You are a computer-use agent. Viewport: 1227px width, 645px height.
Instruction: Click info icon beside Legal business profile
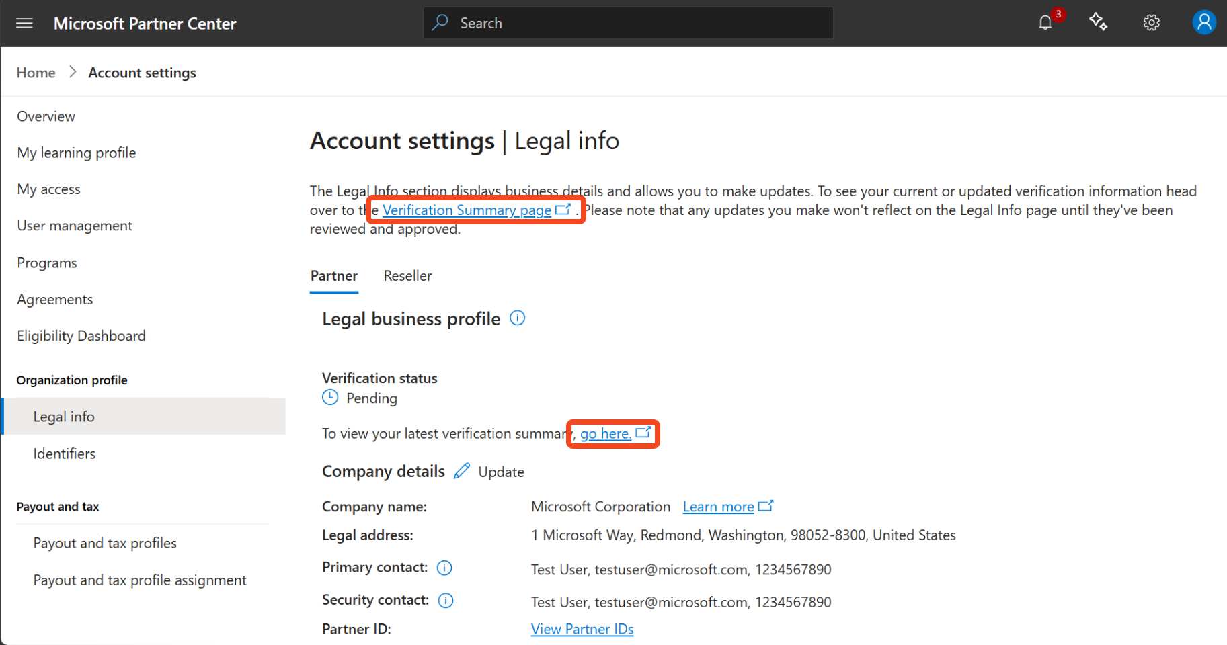517,318
